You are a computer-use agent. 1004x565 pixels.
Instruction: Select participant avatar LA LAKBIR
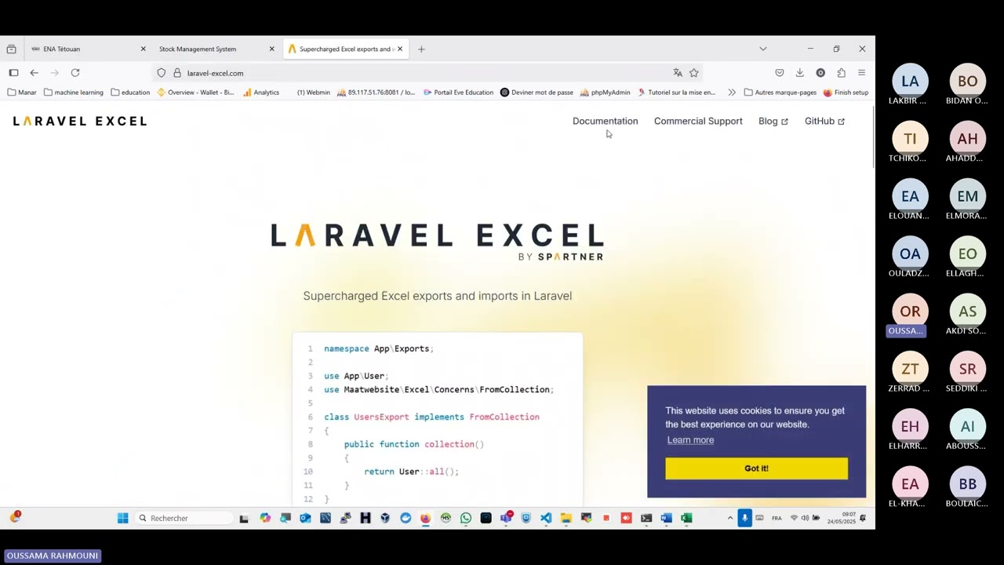click(x=910, y=82)
